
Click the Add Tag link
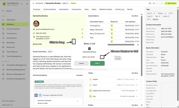tap(155, 19)
